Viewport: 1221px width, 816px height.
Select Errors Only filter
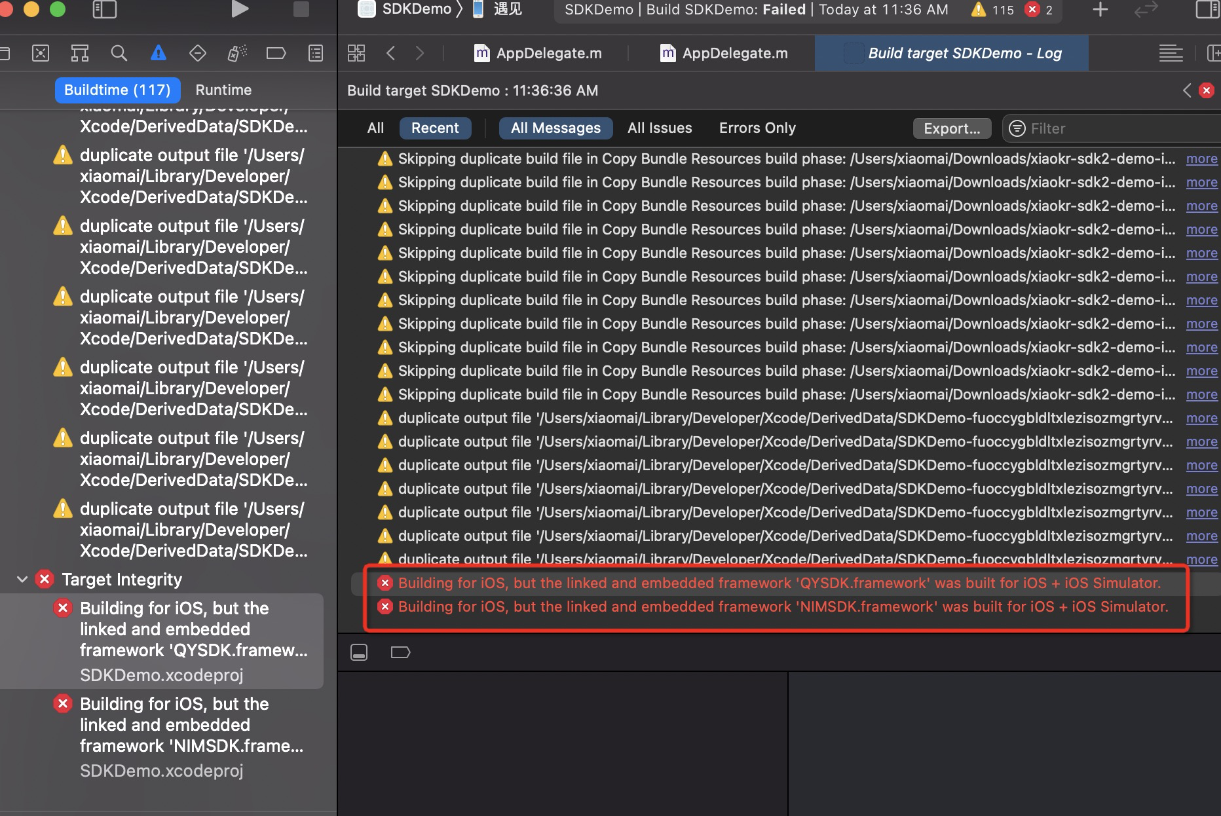click(x=757, y=128)
